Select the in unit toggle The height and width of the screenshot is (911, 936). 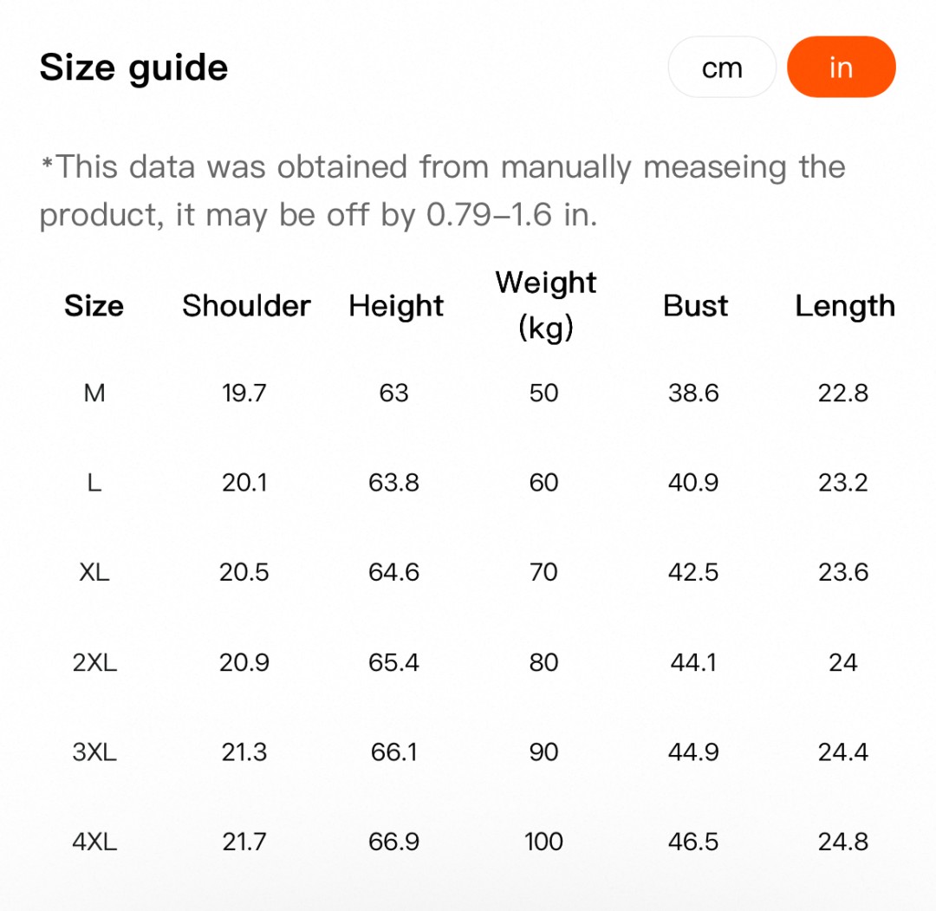pyautogui.click(x=841, y=68)
